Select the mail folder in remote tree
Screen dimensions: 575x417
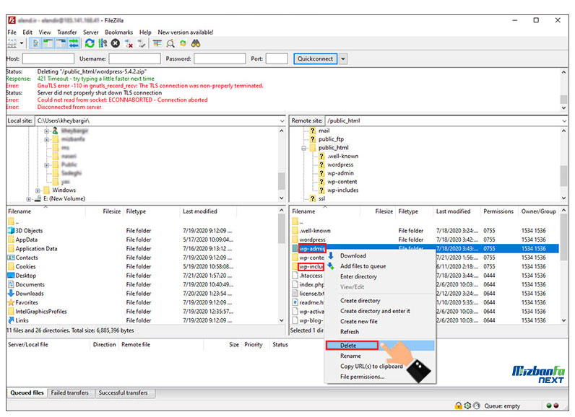tap(324, 131)
